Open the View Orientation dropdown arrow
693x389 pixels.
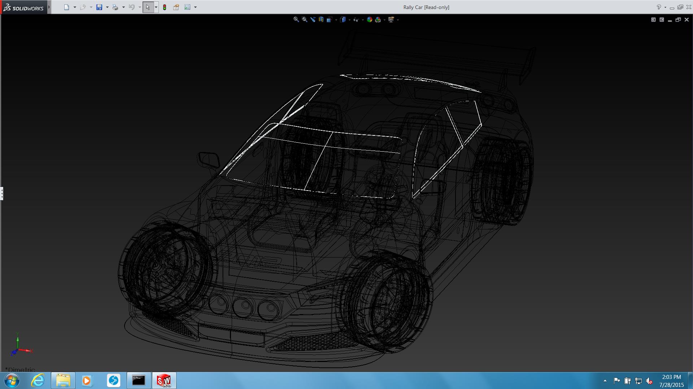tap(336, 20)
